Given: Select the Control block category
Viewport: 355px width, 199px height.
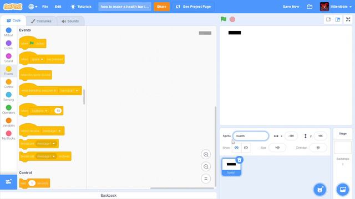Looking at the screenshot, I should pyautogui.click(x=9, y=83).
